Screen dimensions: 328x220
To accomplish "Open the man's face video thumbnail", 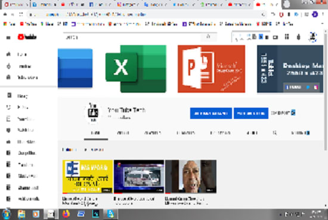I will 191,177.
